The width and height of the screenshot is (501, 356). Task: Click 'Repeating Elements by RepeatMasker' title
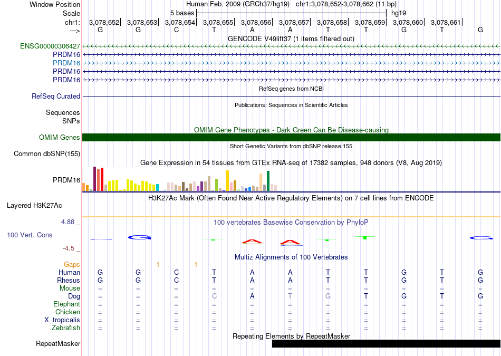(291, 336)
